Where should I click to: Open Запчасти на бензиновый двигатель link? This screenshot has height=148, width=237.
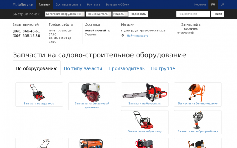pyautogui.click(x=92, y=105)
